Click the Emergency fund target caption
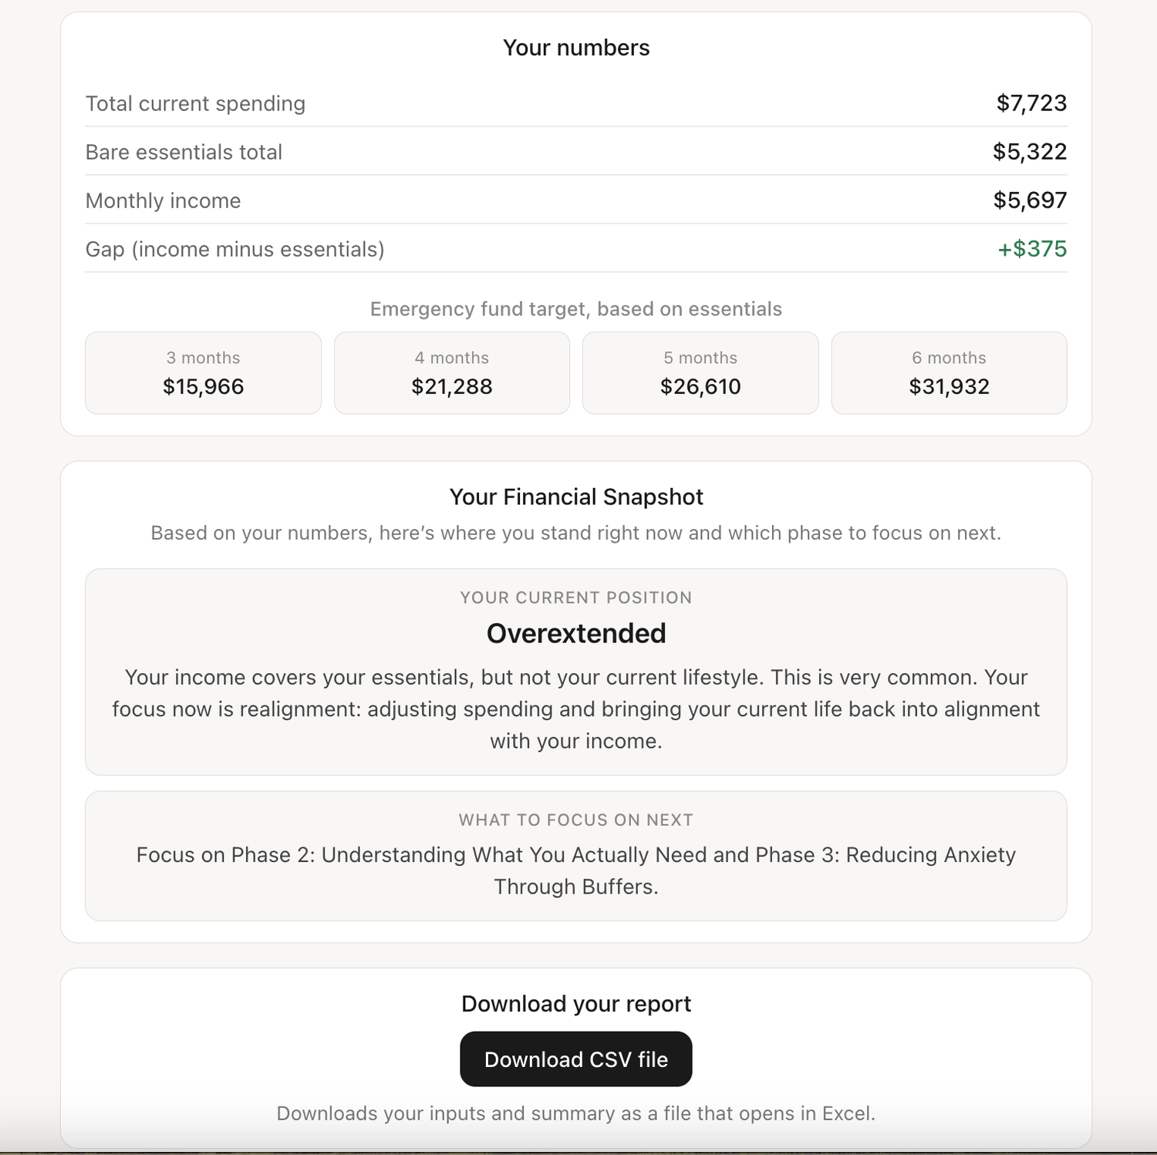Image resolution: width=1157 pixels, height=1155 pixels. pyautogui.click(x=576, y=309)
